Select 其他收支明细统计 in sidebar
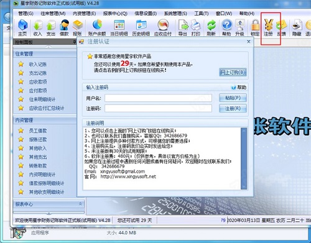The height and width of the screenshot is (243, 311). [47, 192]
